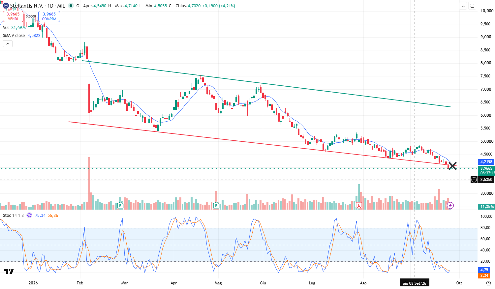Click the Giu label on the time axis

(263, 283)
